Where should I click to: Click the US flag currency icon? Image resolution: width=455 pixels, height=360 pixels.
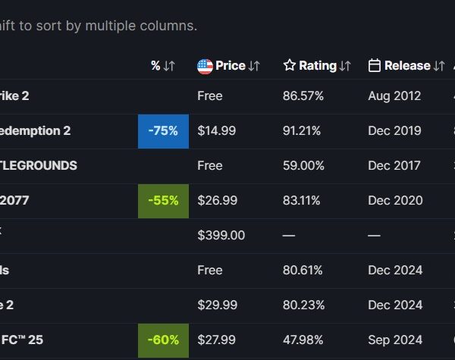205,67
